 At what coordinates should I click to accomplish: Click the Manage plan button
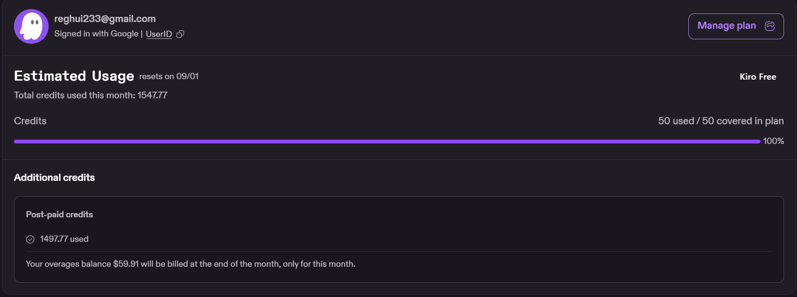click(736, 26)
